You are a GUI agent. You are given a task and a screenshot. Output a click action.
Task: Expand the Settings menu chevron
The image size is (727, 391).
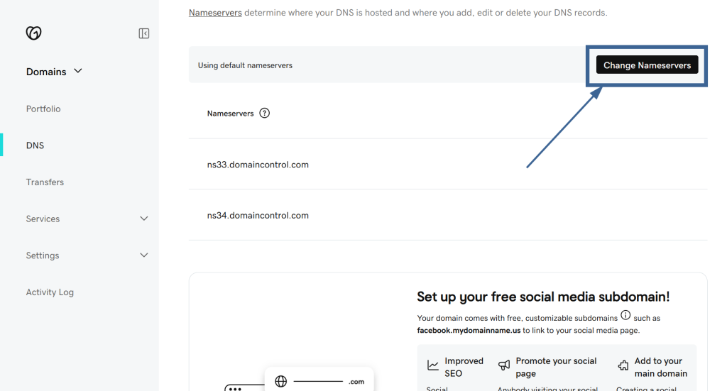click(x=144, y=255)
